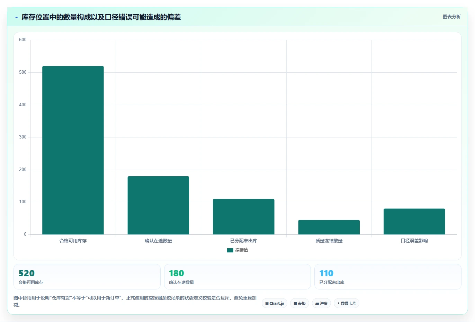Click the 110 value in the stat card
The height and width of the screenshot is (322, 475).
coord(326,273)
